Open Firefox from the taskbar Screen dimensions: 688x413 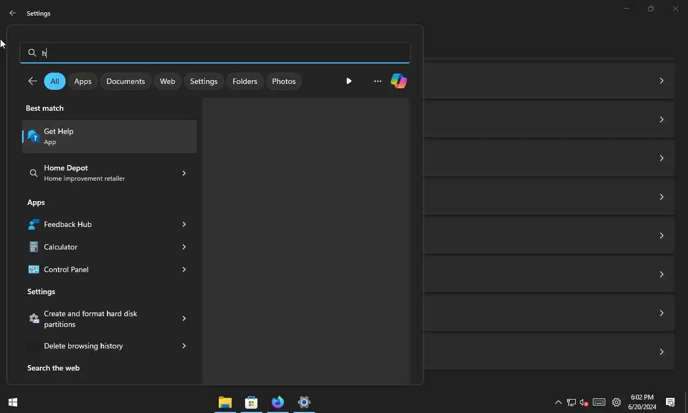point(277,402)
